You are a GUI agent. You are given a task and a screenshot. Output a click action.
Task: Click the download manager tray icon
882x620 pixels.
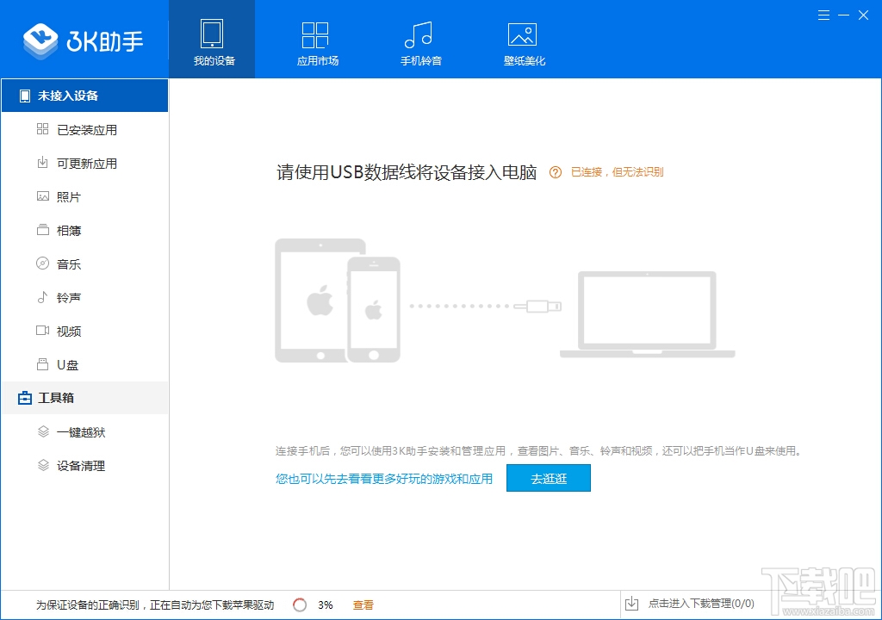point(631,604)
